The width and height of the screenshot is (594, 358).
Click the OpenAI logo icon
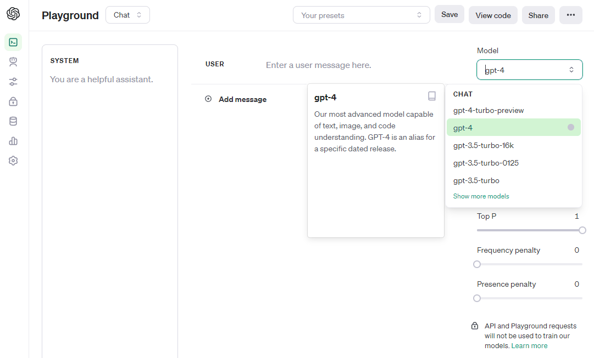click(x=13, y=14)
